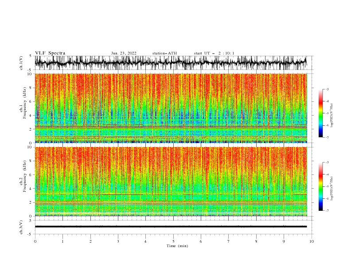Click the "-5" label on lower color bar
This screenshot has height=271, width=351.
327,186
